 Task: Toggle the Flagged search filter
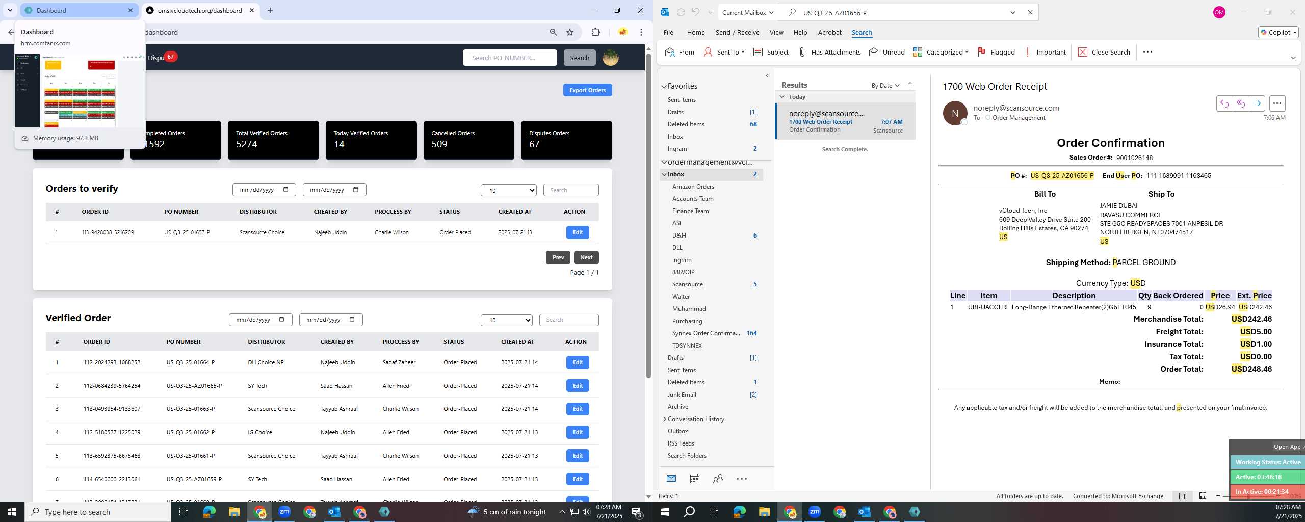coord(996,52)
